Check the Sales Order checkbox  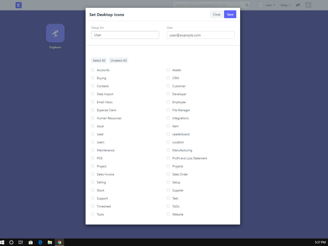(x=168, y=174)
